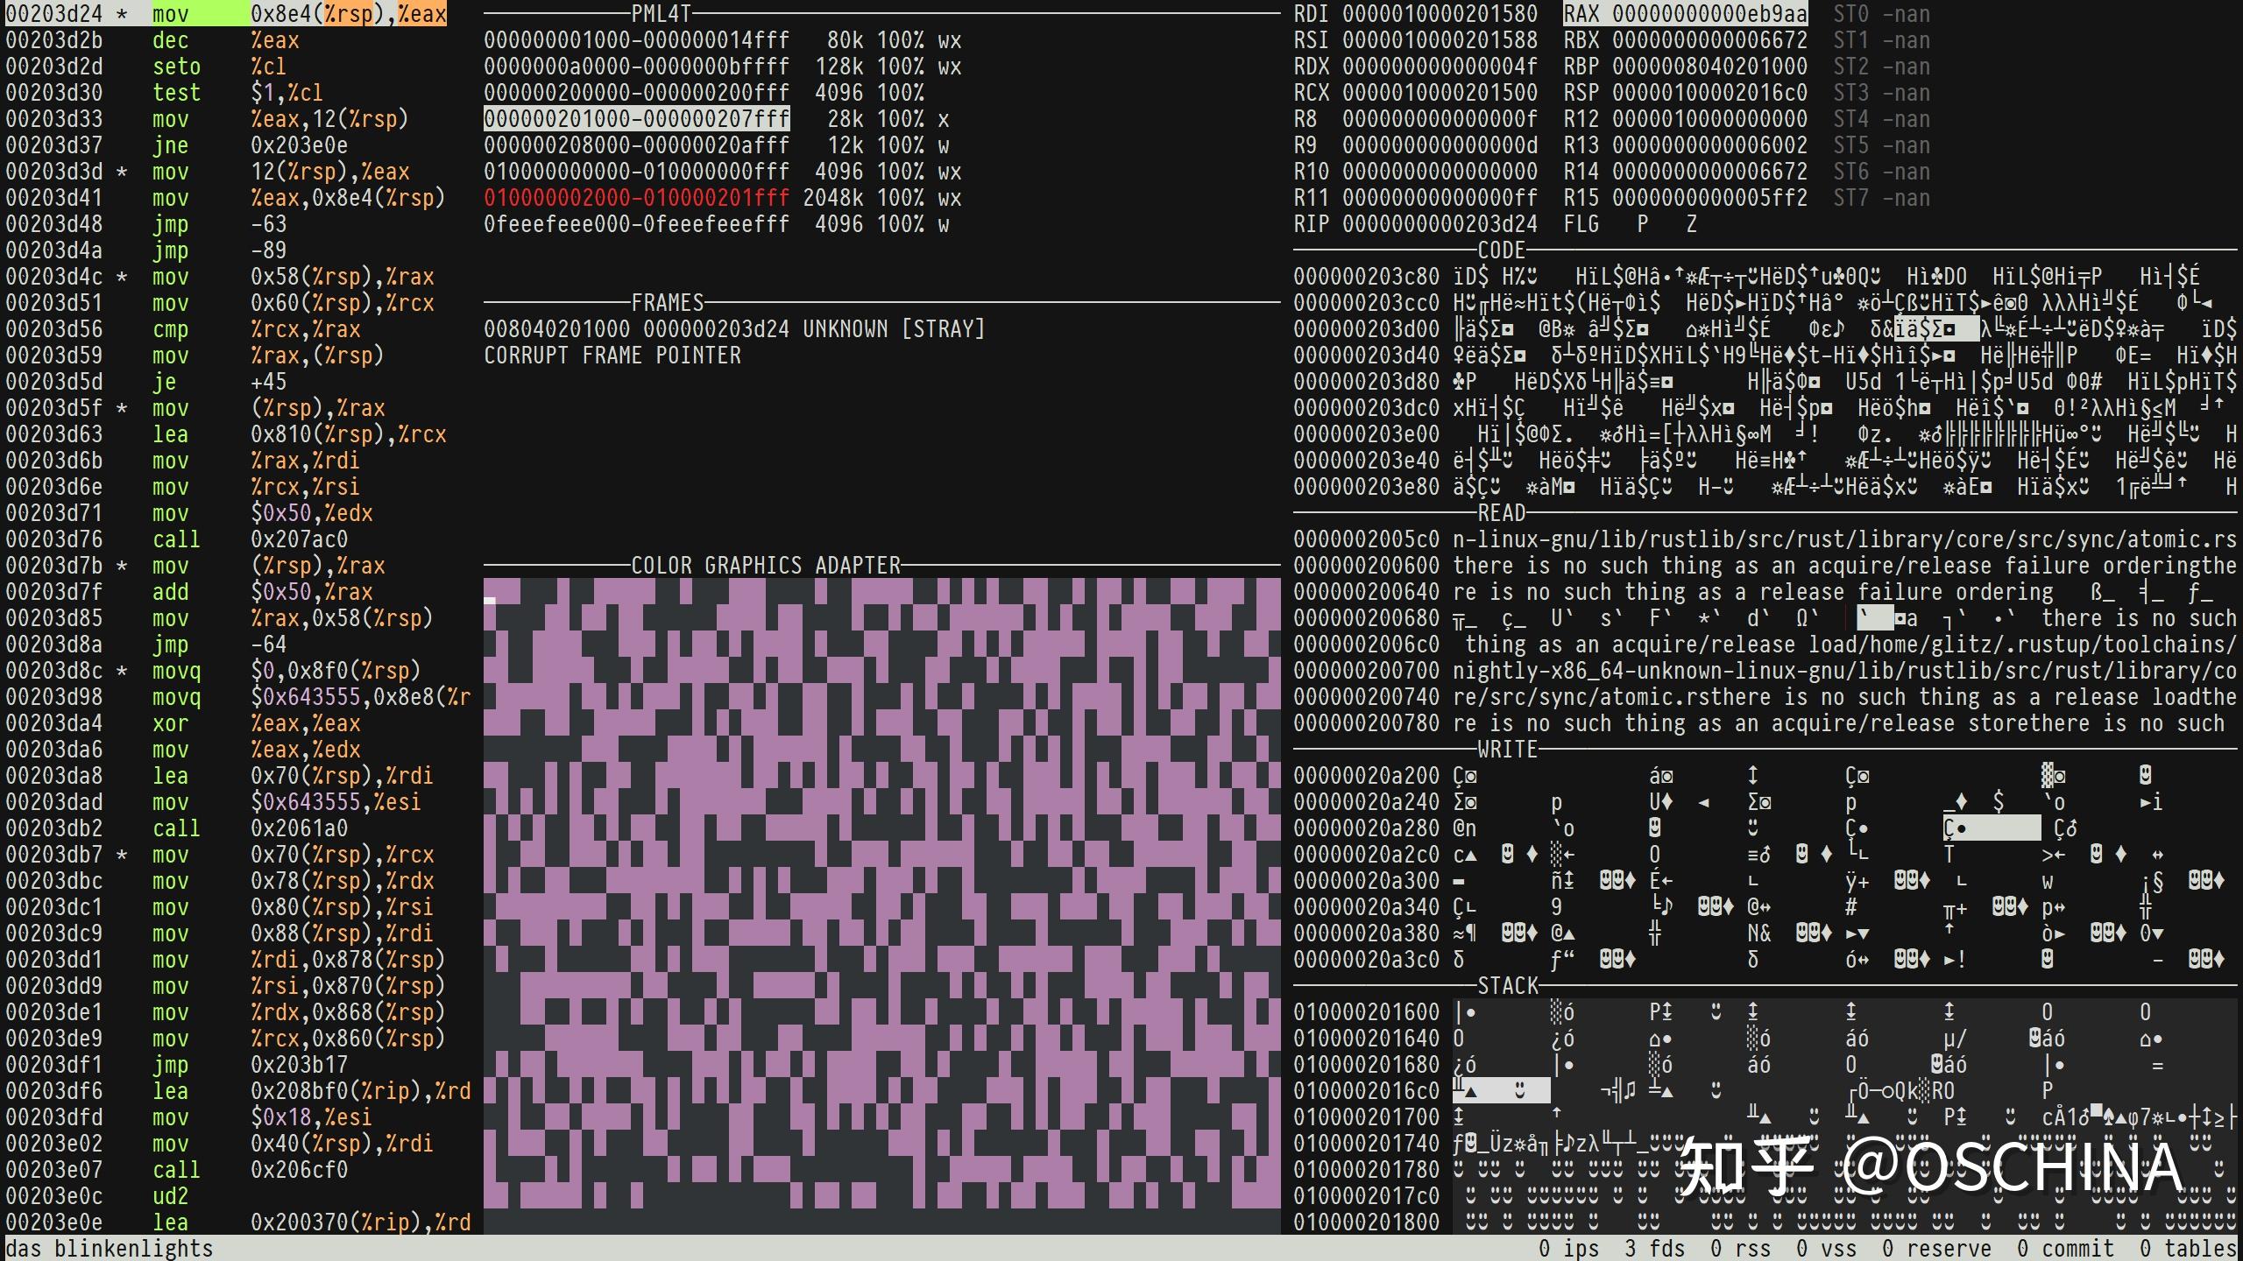Click the seto %cl instruction at 00203d2d
The height and width of the screenshot is (1261, 2243).
tap(146, 67)
